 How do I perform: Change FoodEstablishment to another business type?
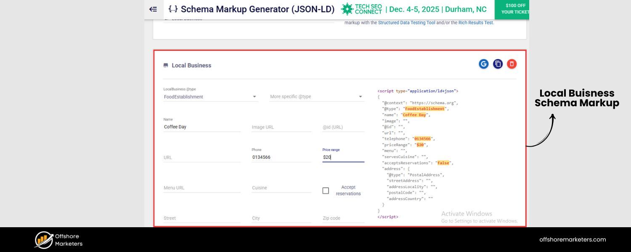pyautogui.click(x=210, y=96)
